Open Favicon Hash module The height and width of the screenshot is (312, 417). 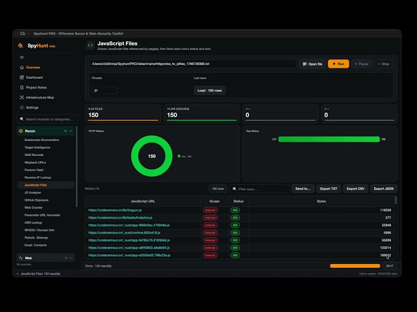34,170
